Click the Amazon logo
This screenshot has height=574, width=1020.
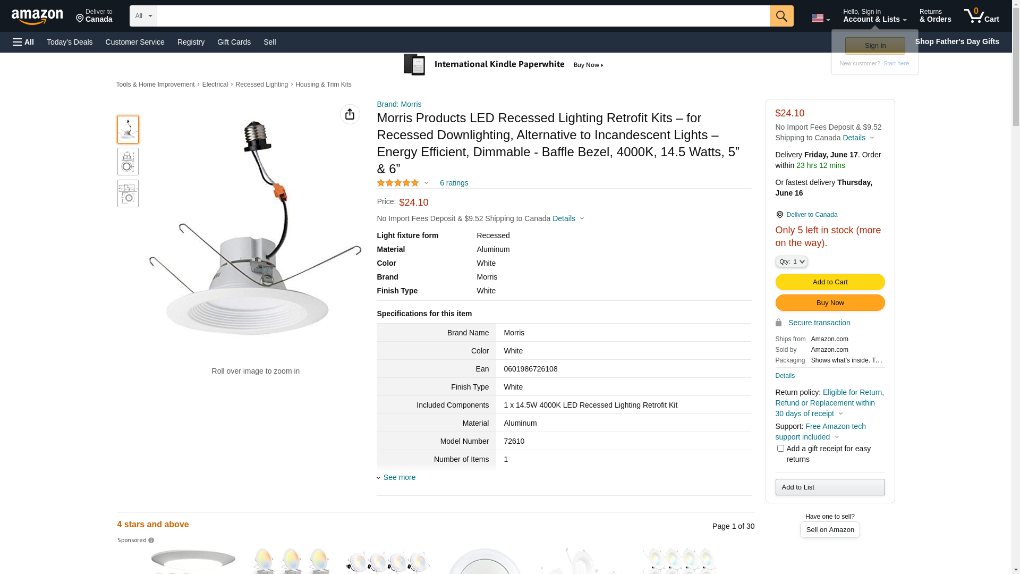point(37,16)
